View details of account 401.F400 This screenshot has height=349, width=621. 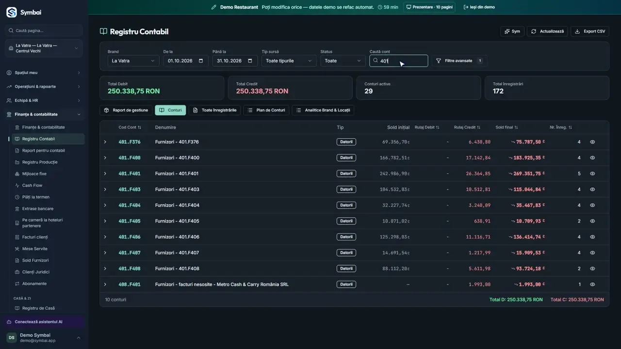tap(592, 158)
